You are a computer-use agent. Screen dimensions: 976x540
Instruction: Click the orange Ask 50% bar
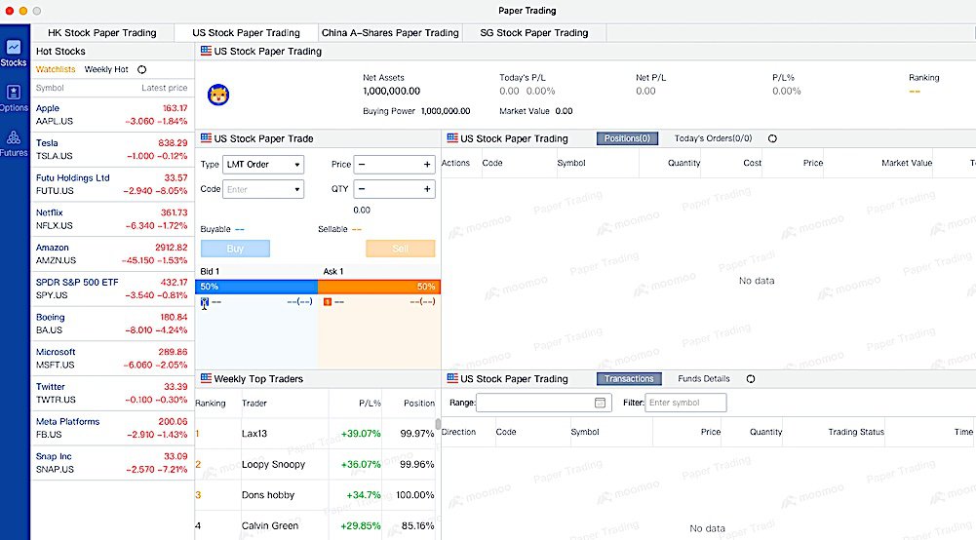point(379,287)
